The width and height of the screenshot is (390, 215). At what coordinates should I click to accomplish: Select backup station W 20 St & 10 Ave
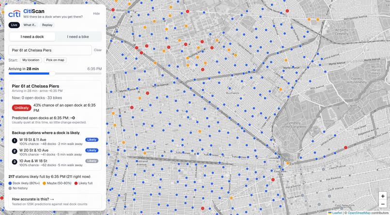coord(55,152)
